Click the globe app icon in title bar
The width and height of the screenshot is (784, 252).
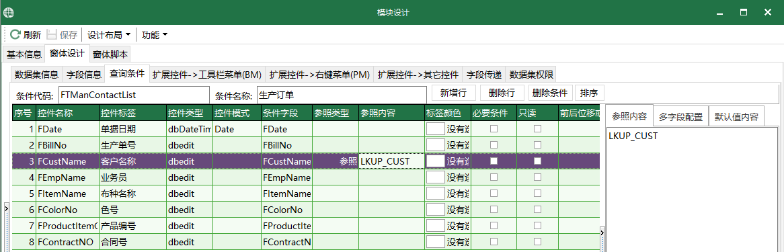(x=9, y=12)
